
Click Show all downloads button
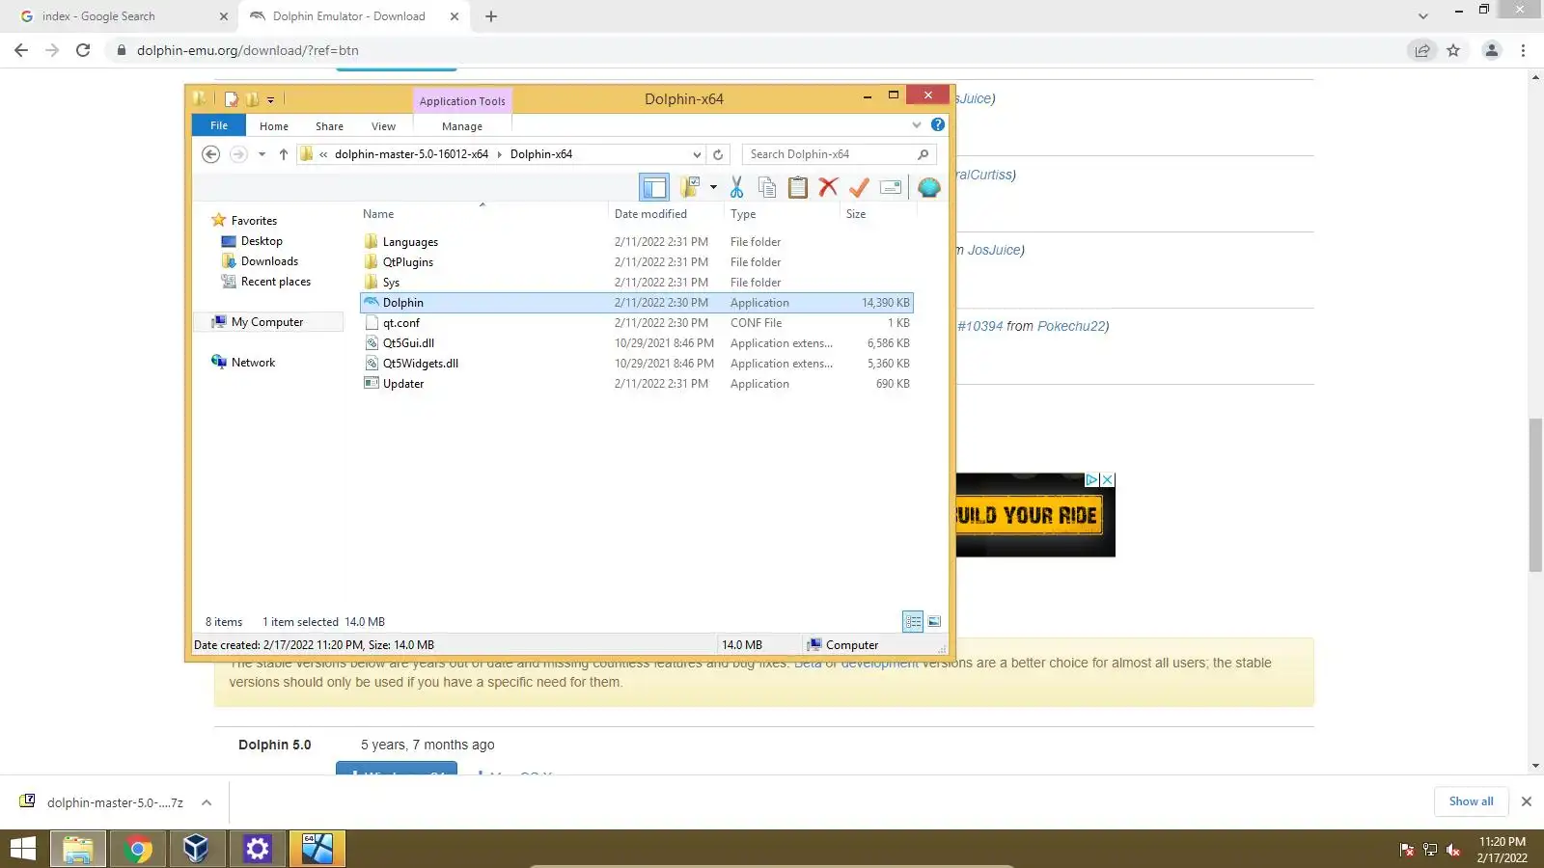1471,801
